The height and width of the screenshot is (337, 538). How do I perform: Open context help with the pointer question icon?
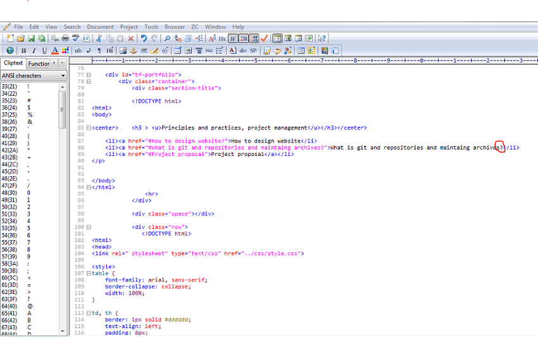[322, 39]
